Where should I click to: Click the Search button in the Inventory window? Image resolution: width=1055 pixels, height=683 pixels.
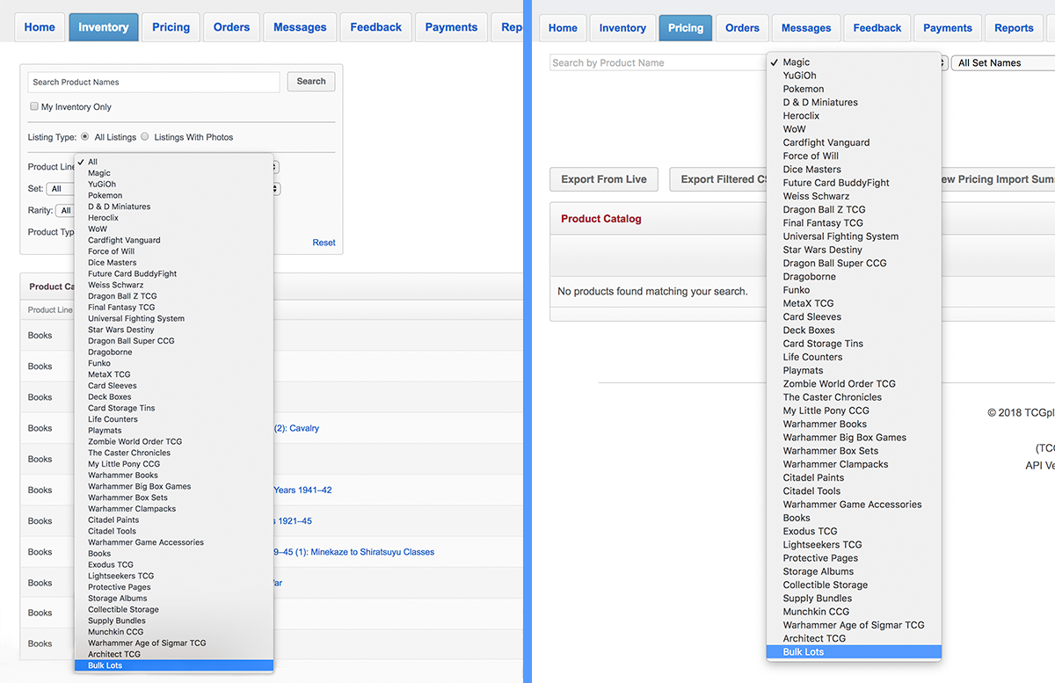pyautogui.click(x=311, y=82)
